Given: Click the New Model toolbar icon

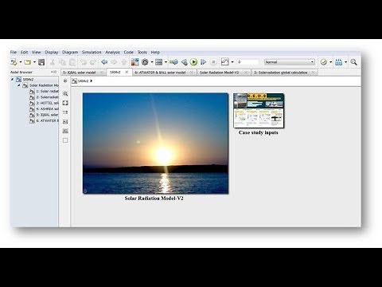Looking at the screenshot, I should pyautogui.click(x=14, y=62).
